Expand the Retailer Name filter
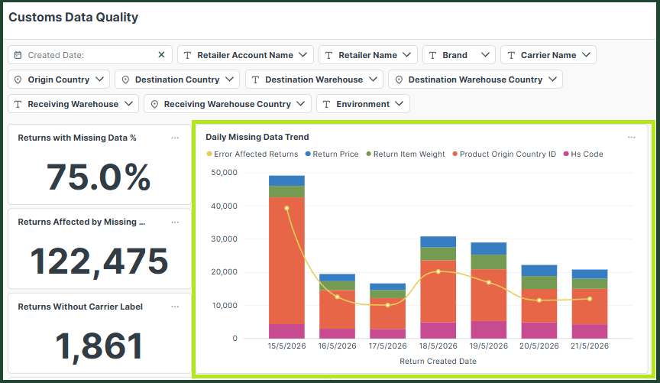This screenshot has height=383, width=660. tap(368, 55)
